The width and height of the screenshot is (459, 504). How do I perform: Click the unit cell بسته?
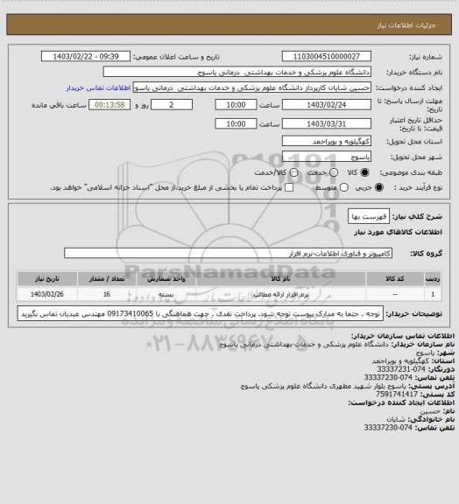(166, 294)
